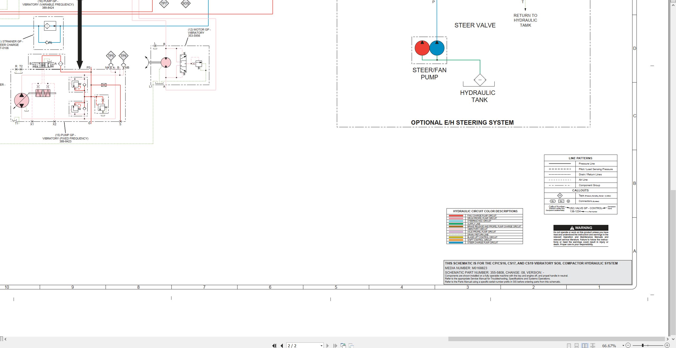
Task: Click the next view navigation icon
Action: (351, 345)
